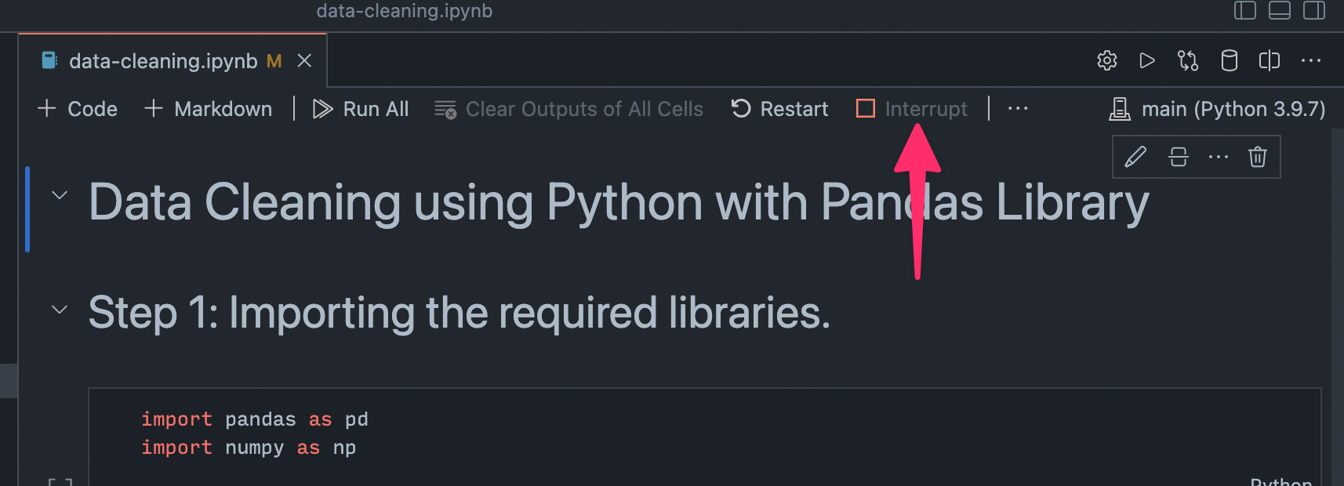This screenshot has height=486, width=1344.
Task: Open more cell actions ellipsis in cell toolbar
Action: tap(1218, 157)
